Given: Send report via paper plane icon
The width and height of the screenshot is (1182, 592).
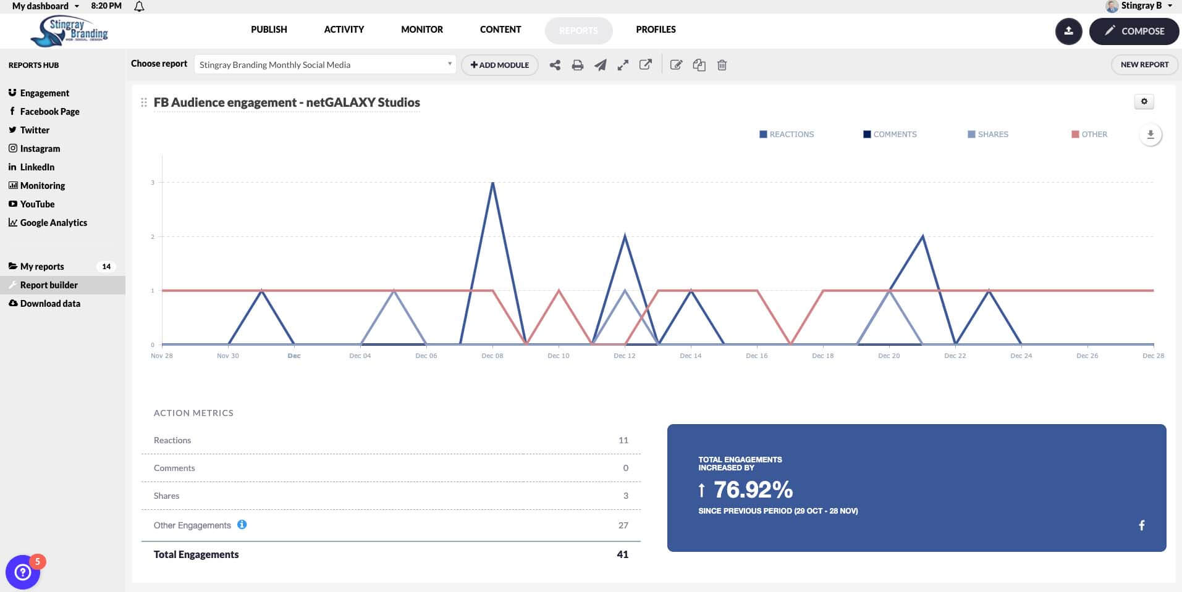Looking at the screenshot, I should click(x=601, y=65).
